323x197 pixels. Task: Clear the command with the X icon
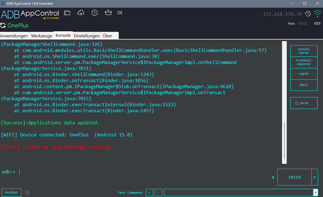[x=273, y=178]
